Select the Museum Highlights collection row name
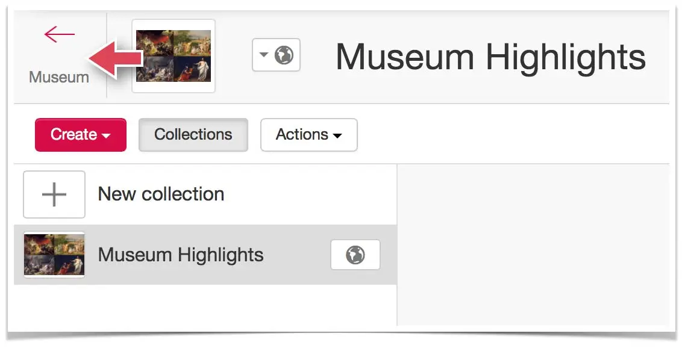This screenshot has height=348, width=682. pos(181,255)
